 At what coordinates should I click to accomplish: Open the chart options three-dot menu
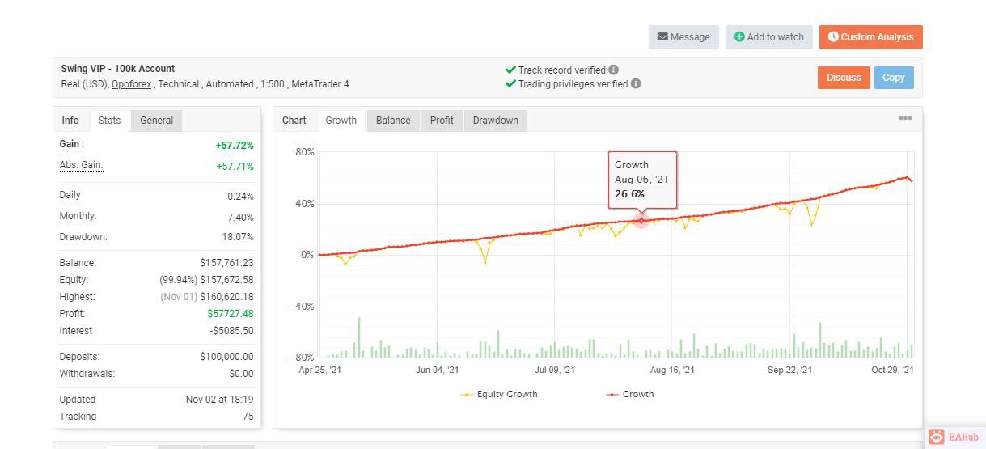905,118
